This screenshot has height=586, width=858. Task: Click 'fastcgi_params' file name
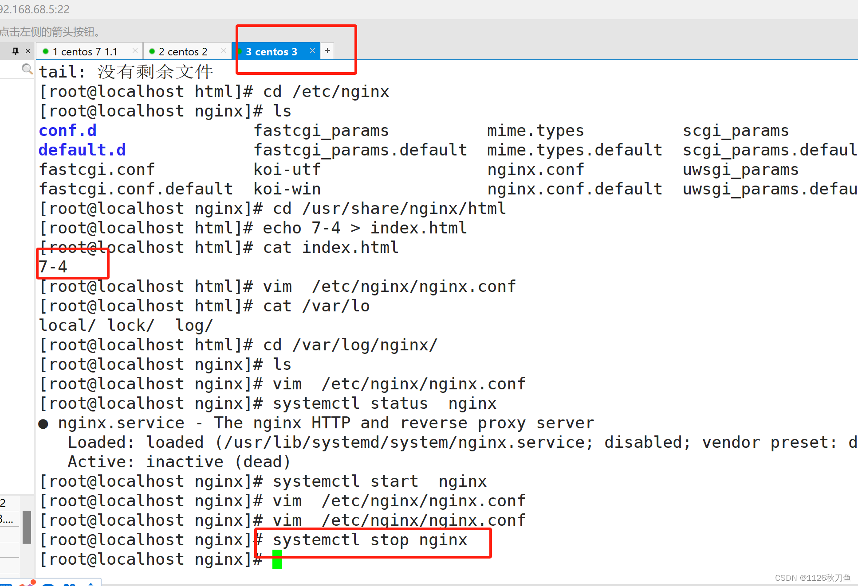pyautogui.click(x=321, y=131)
